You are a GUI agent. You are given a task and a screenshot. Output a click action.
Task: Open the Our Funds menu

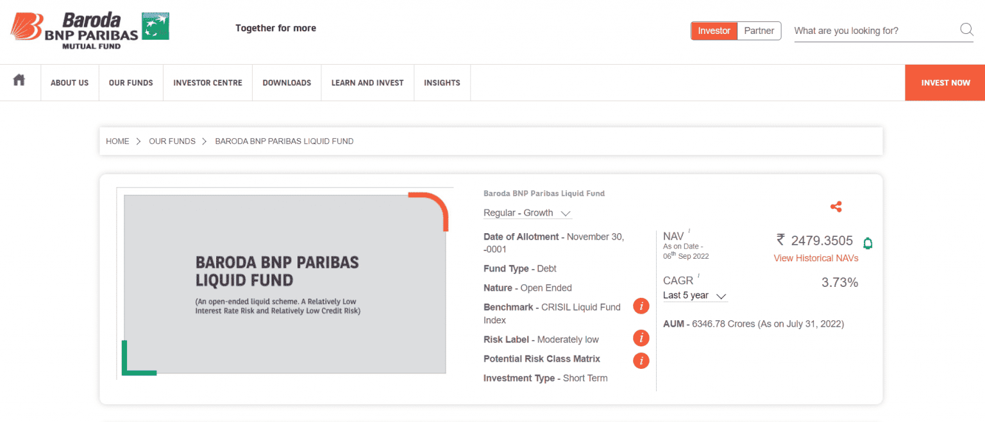click(131, 83)
